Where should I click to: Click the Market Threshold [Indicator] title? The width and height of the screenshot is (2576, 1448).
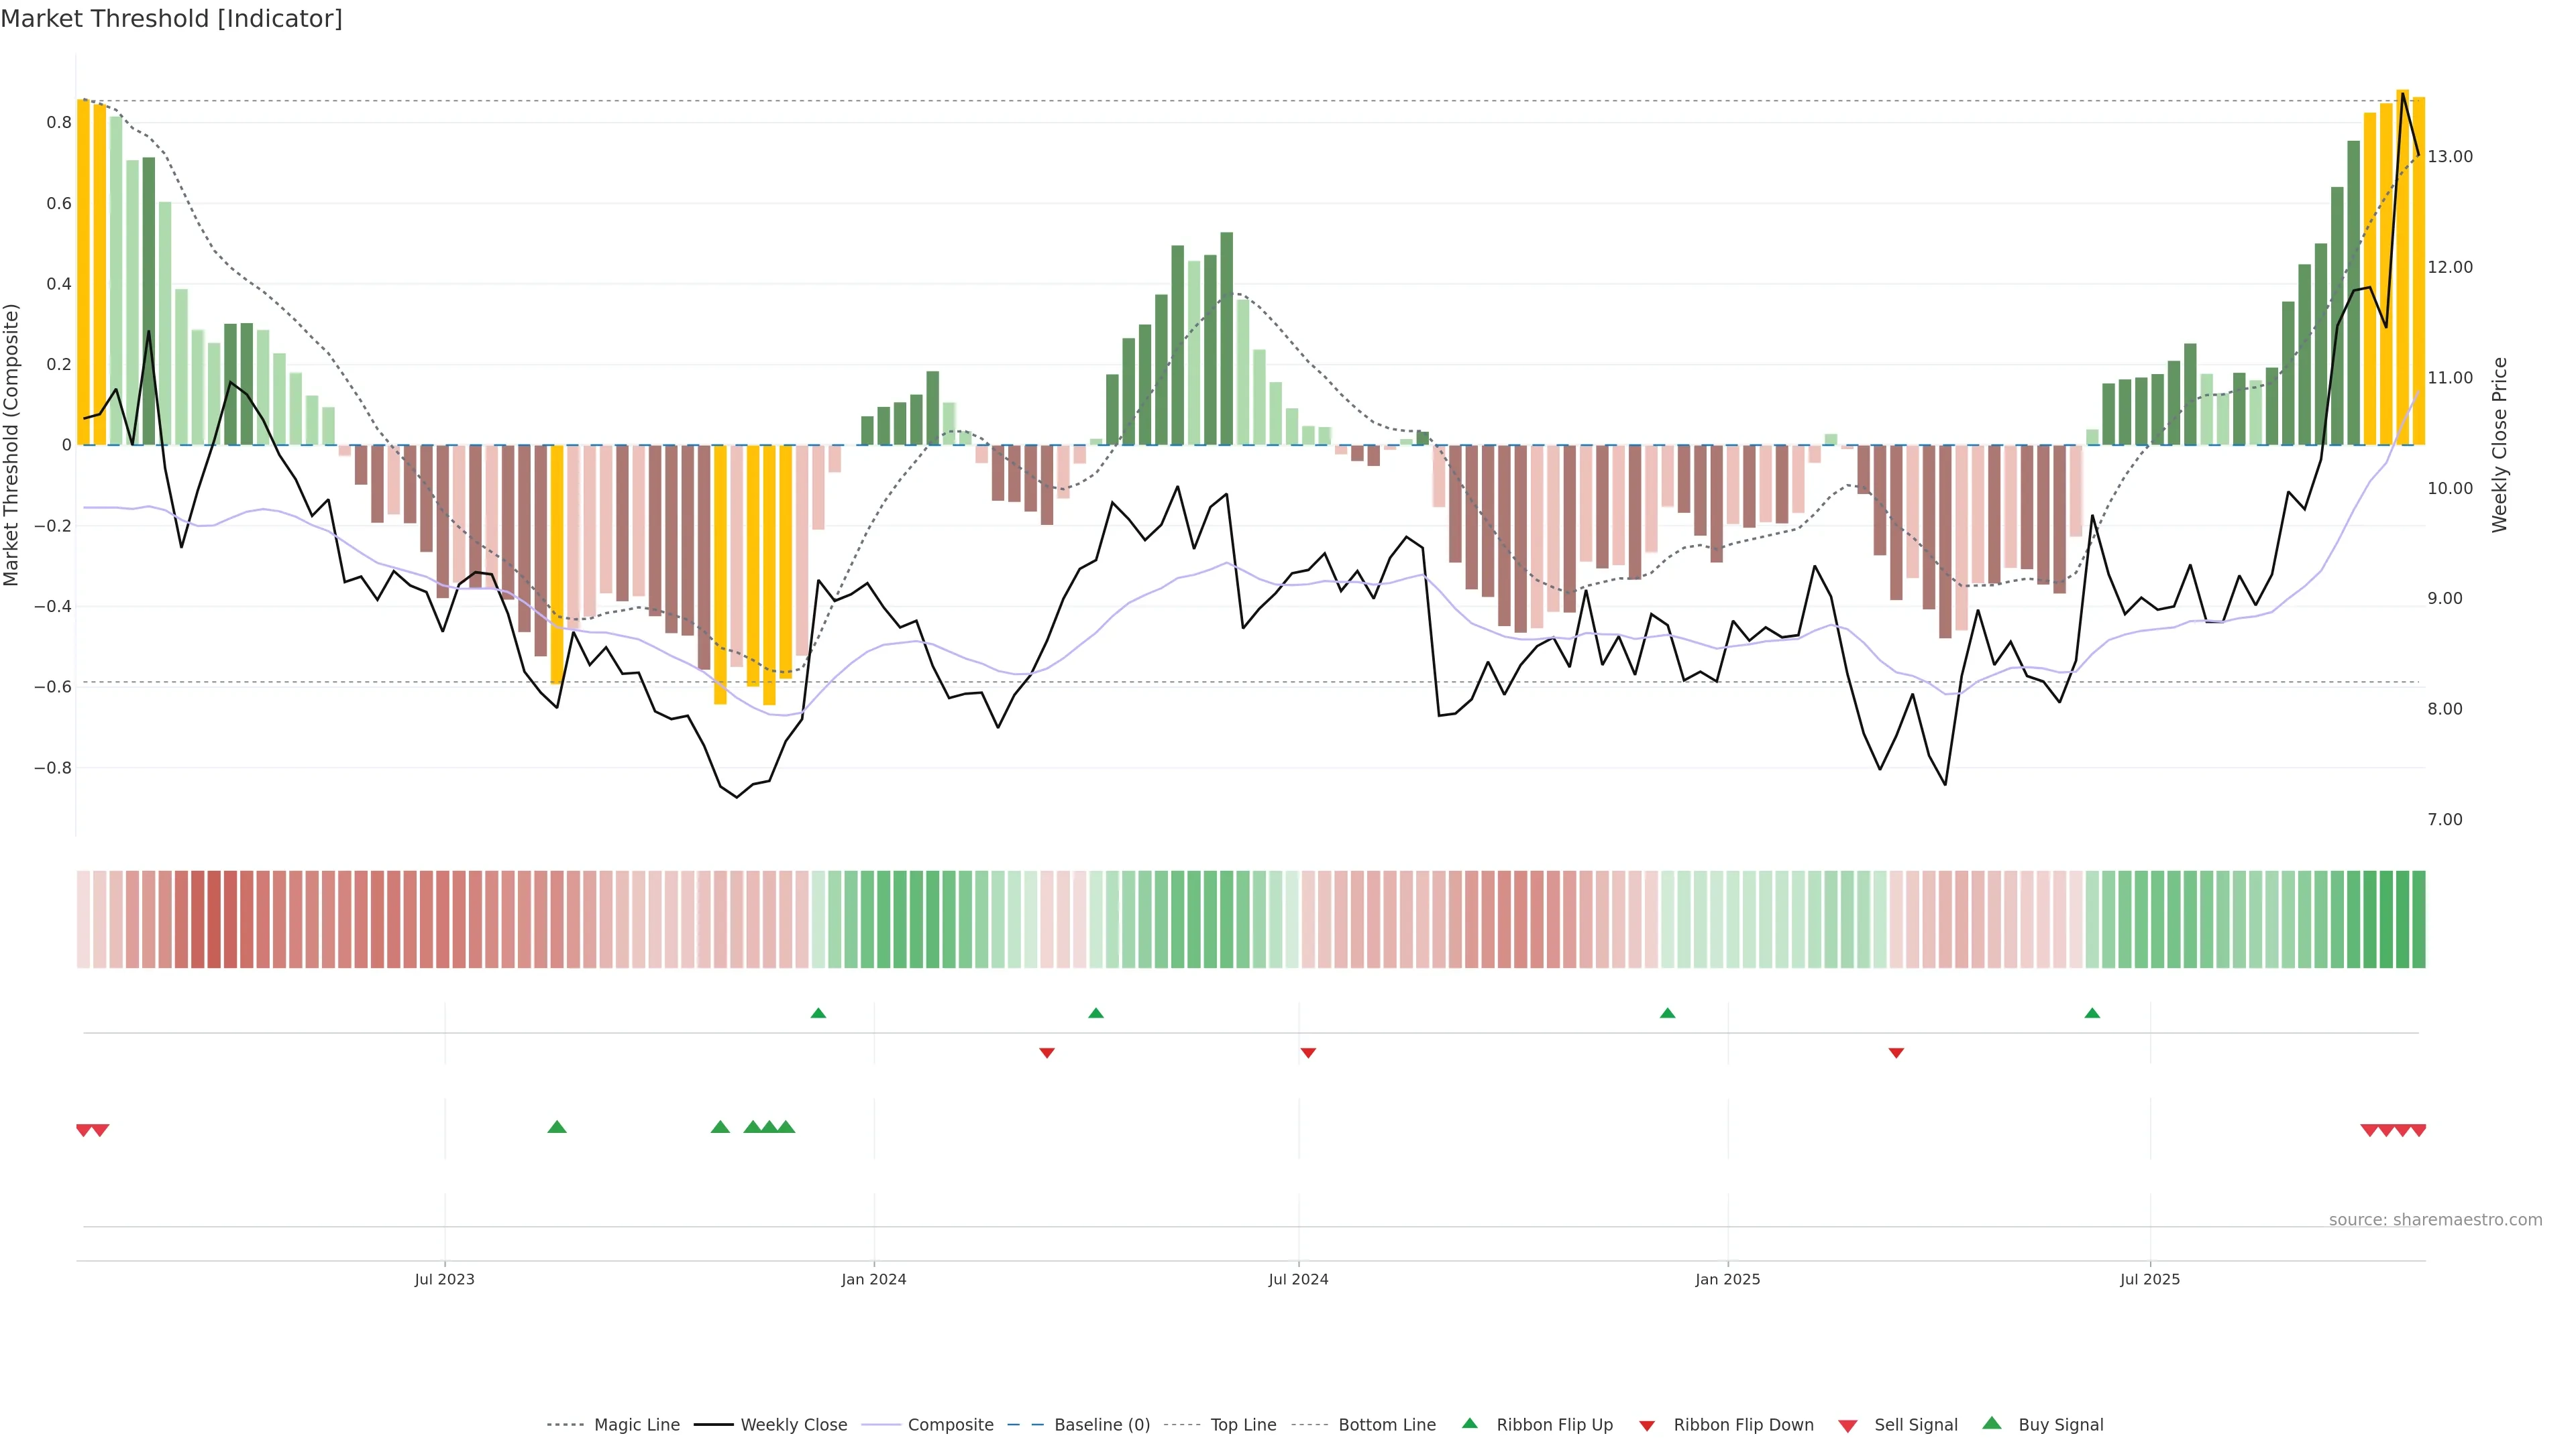(171, 19)
